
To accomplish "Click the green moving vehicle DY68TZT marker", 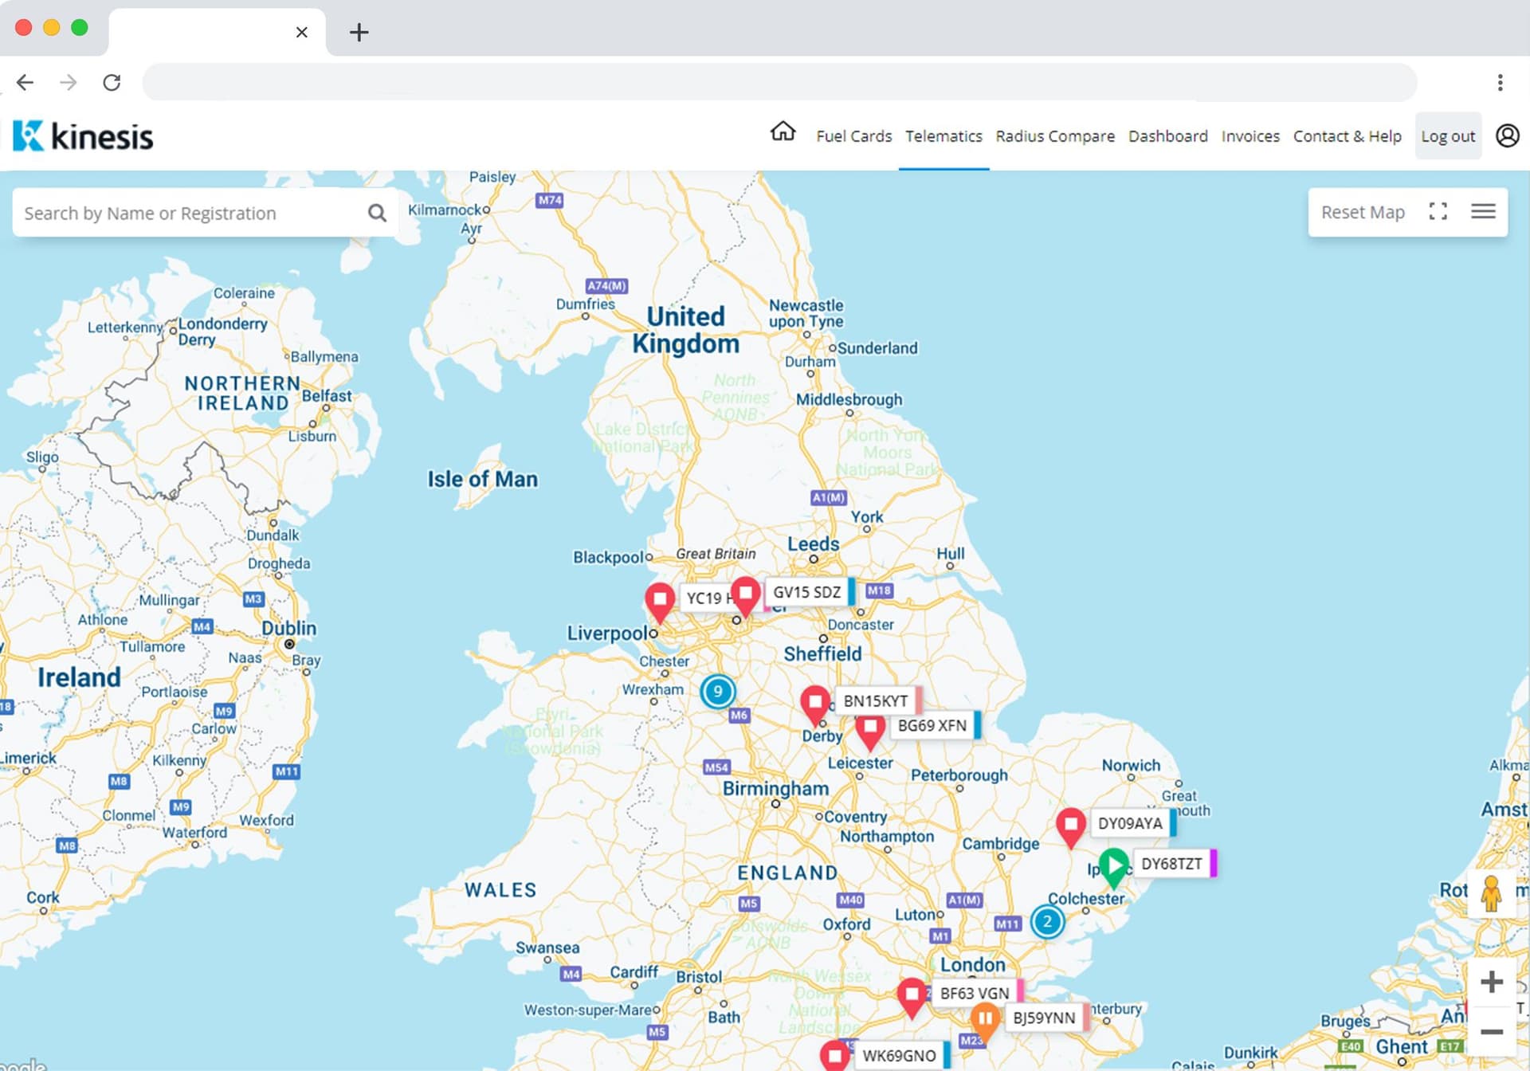I will (1113, 865).
